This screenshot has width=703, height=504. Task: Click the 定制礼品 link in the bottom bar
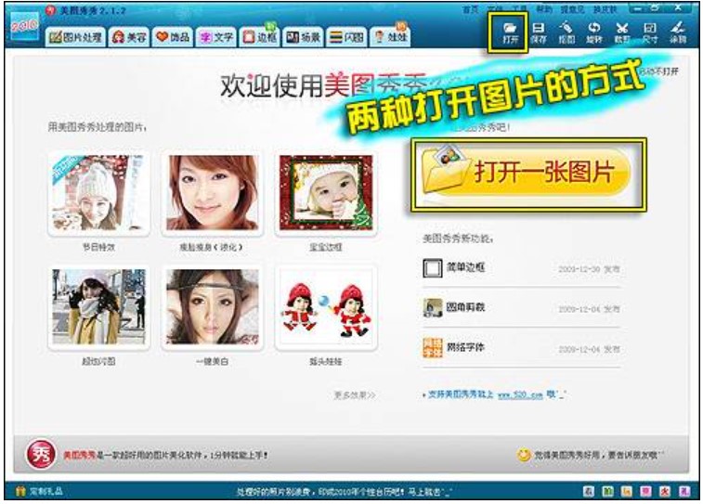[x=46, y=491]
